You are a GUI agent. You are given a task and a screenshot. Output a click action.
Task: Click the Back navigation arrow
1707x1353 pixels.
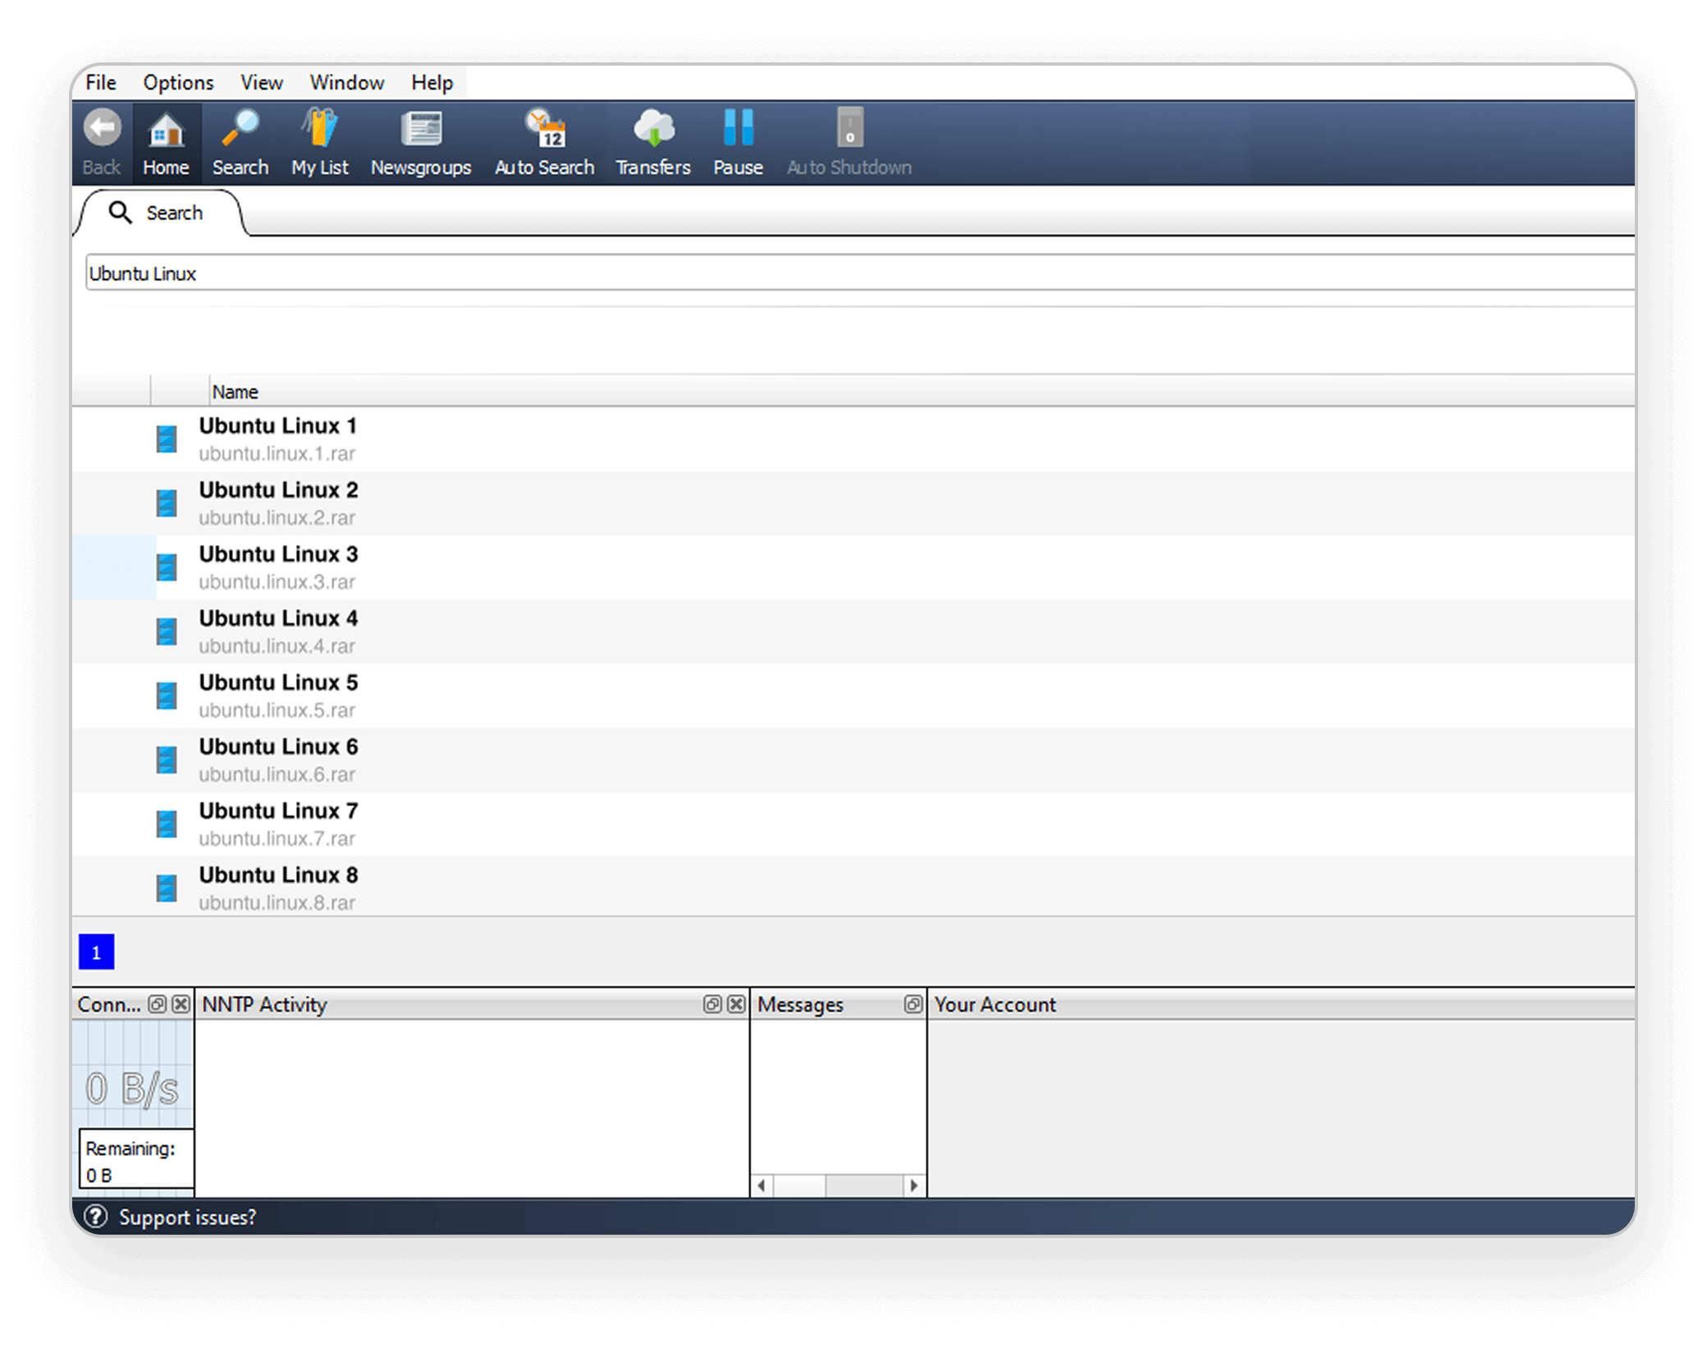coord(101,140)
